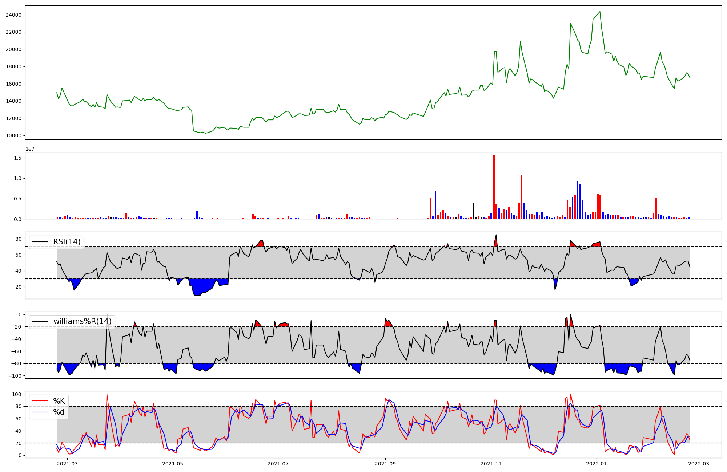Click the 2022-01 x-axis date label
This screenshot has height=472, width=727.
597,464
